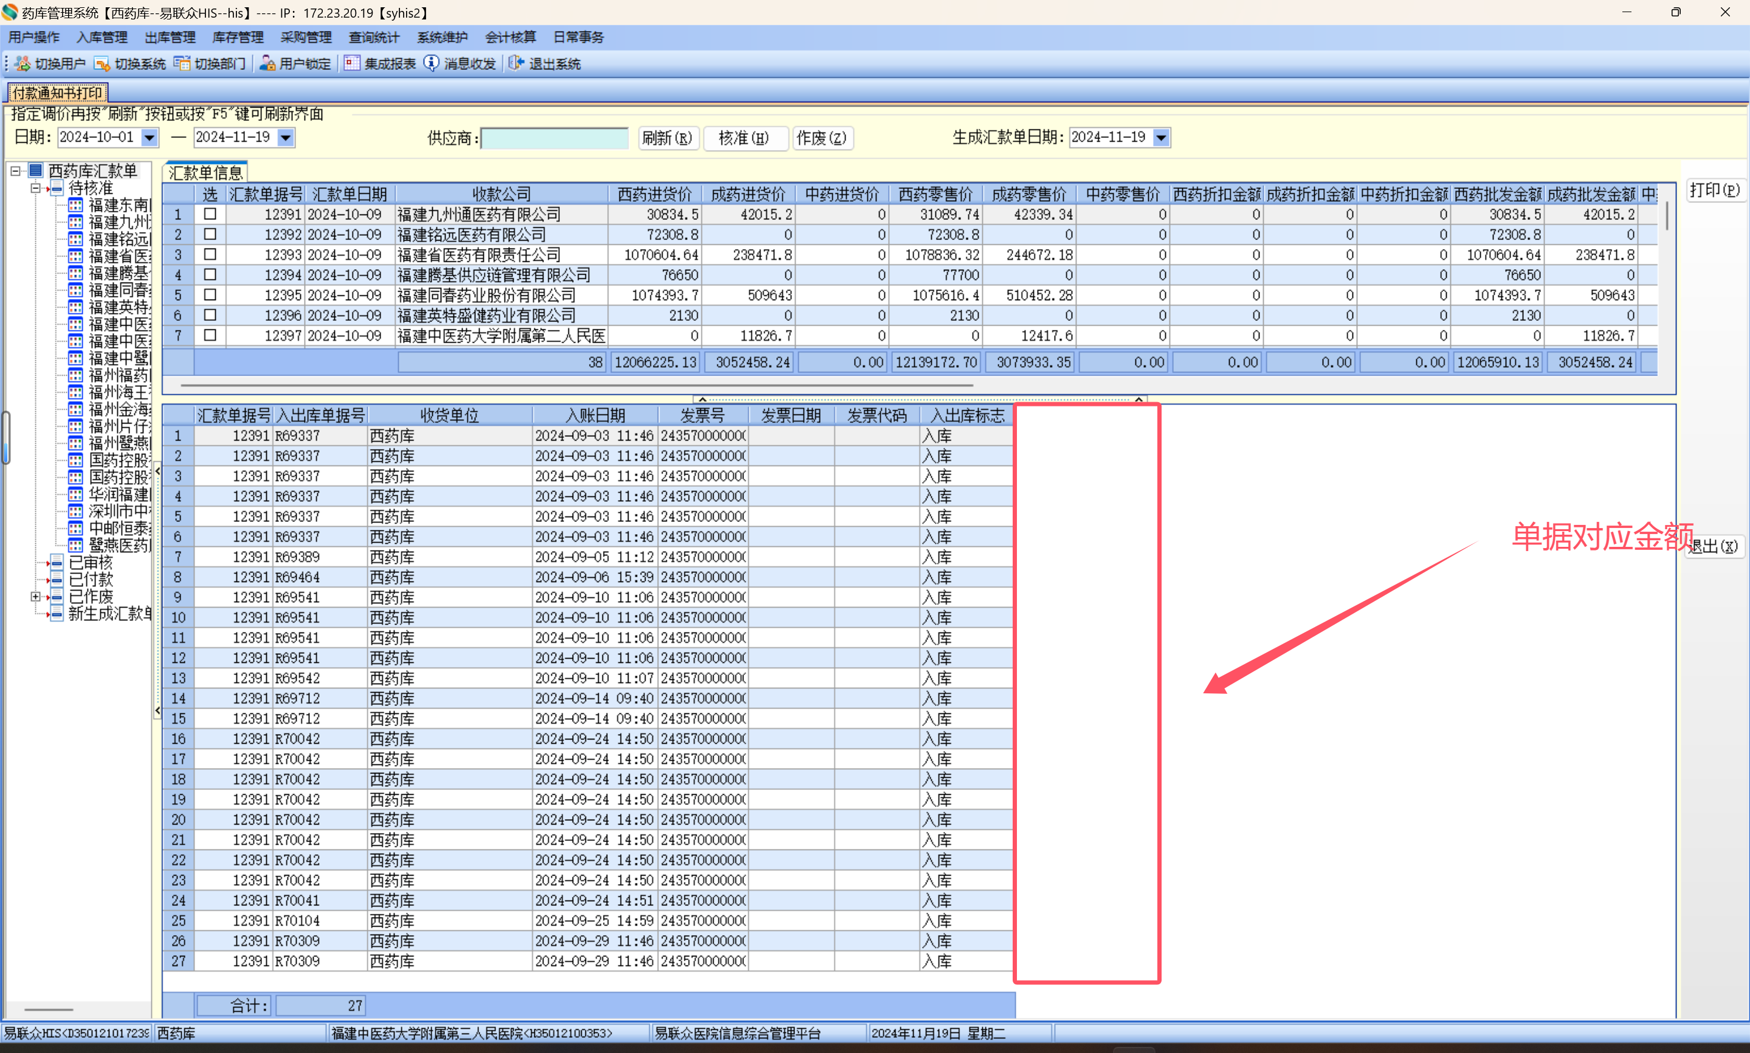This screenshot has width=1750, height=1053.
Task: Select checkbox on row 12397
Action: [x=210, y=335]
